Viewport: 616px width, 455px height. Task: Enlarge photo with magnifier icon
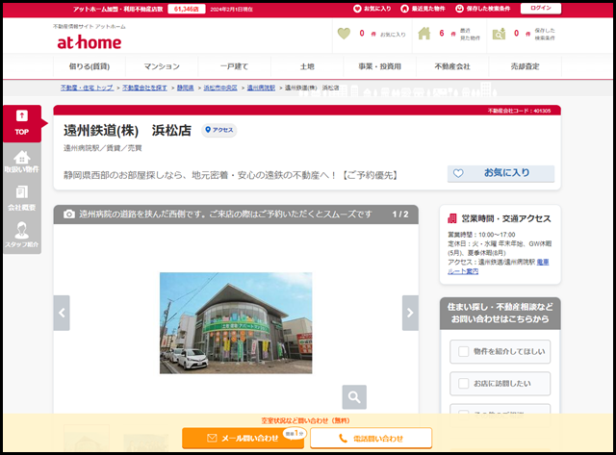coord(354,397)
